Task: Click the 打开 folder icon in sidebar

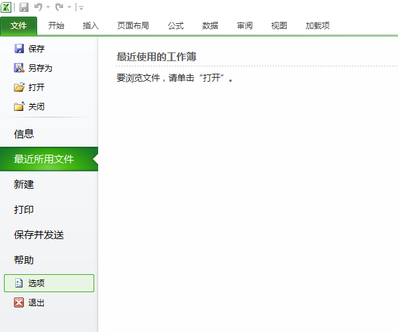Action: tap(19, 87)
